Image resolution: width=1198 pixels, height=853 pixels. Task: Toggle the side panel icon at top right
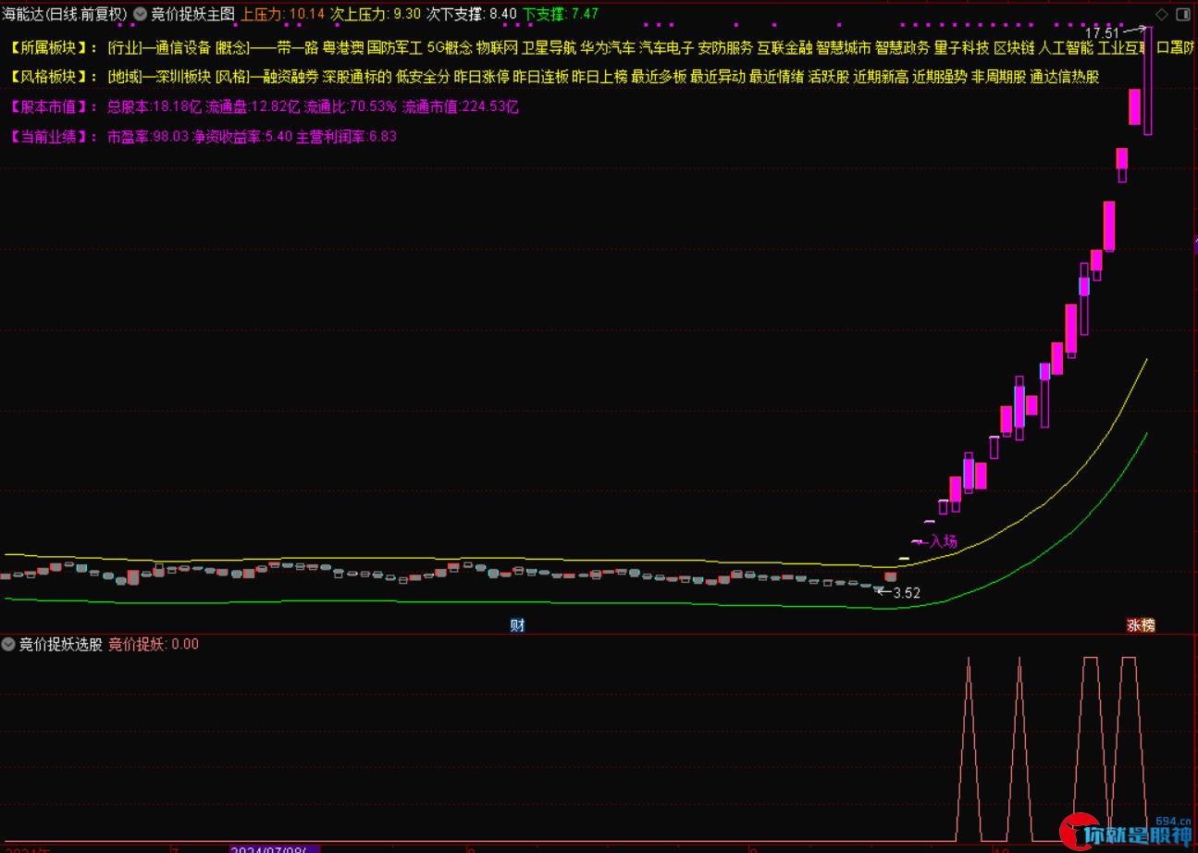click(1183, 14)
